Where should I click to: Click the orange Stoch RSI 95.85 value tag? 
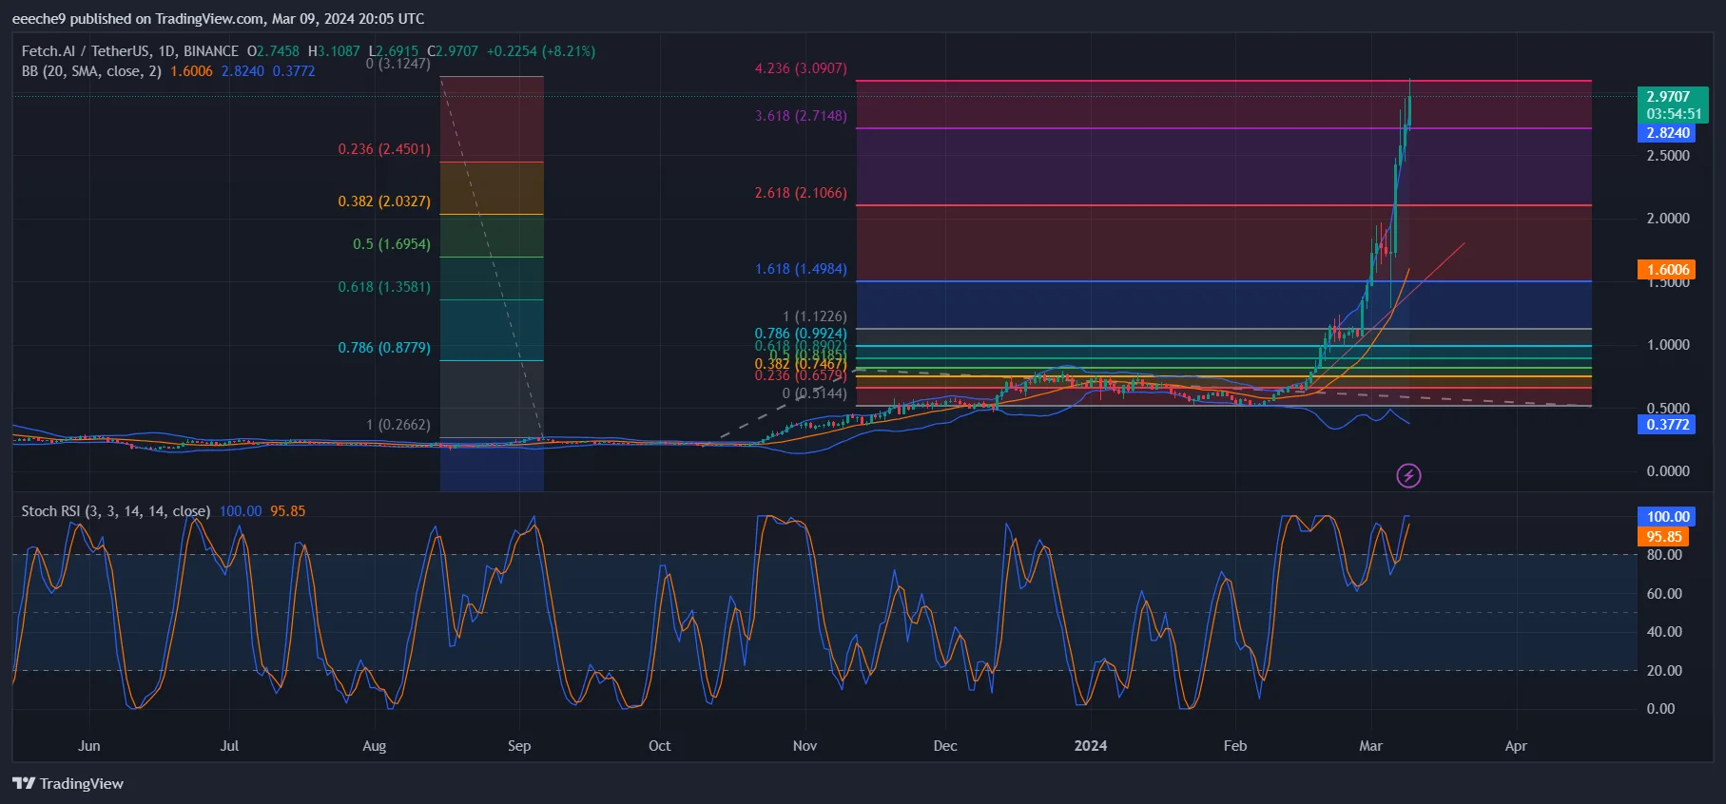1664,537
